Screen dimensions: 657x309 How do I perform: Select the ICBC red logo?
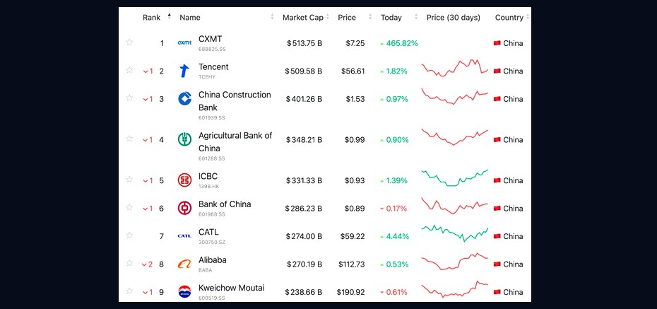coord(184,180)
